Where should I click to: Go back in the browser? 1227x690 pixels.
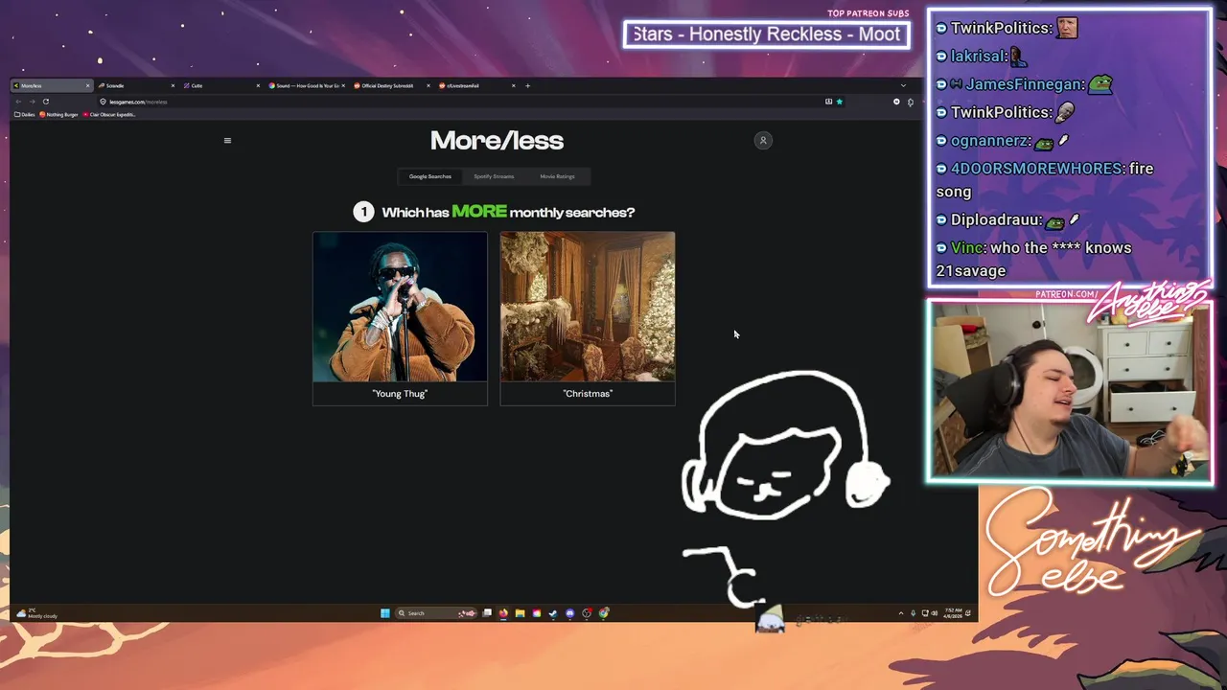pyautogui.click(x=18, y=102)
